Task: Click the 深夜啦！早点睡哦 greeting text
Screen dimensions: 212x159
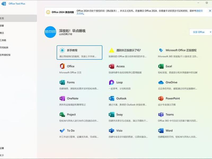Action: pyautogui.click(x=72, y=31)
